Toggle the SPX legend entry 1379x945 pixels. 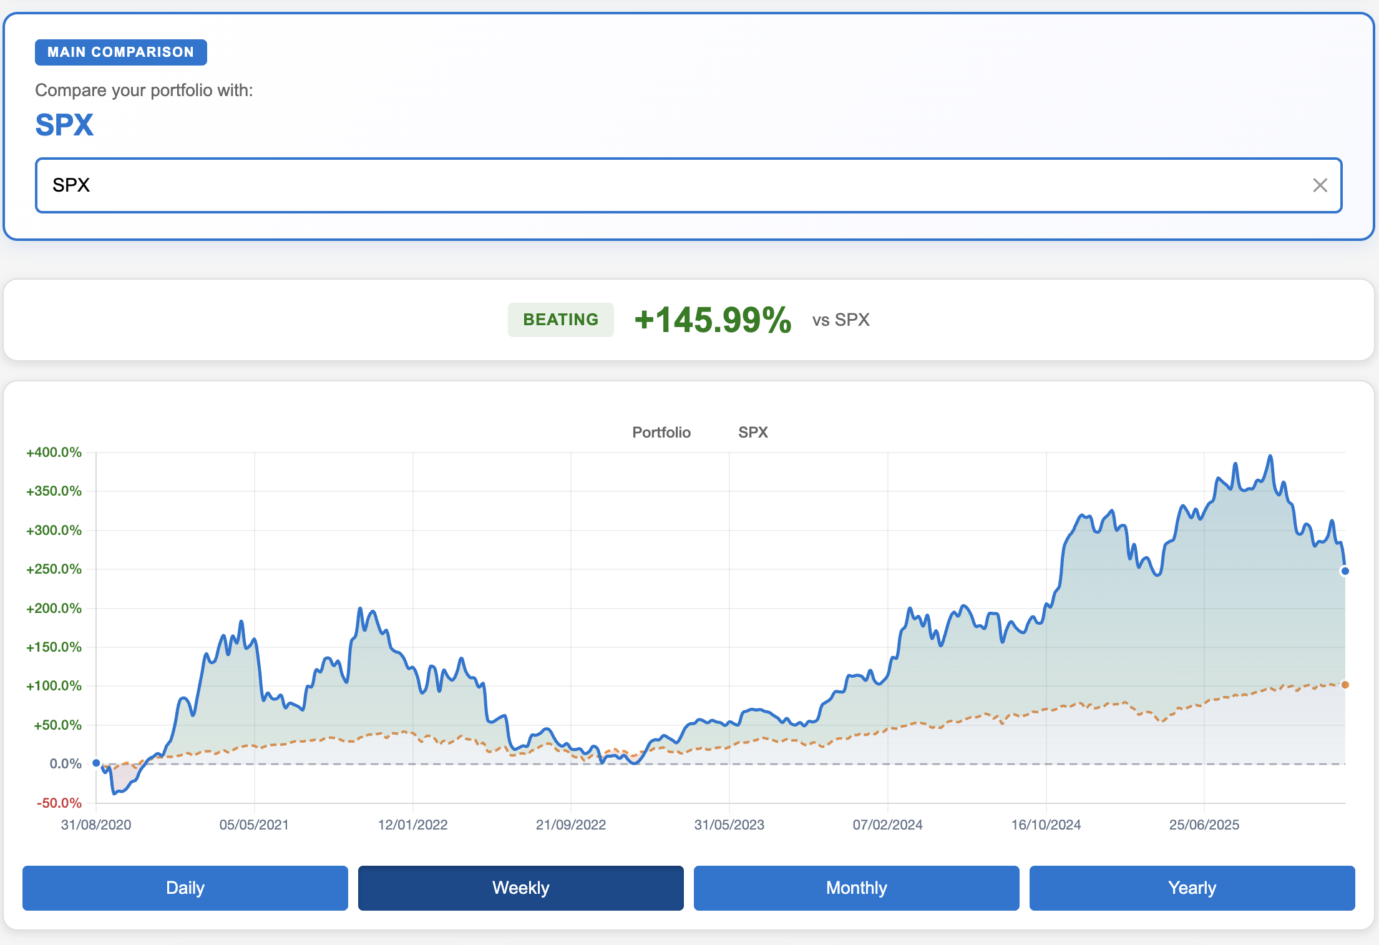[x=753, y=433]
